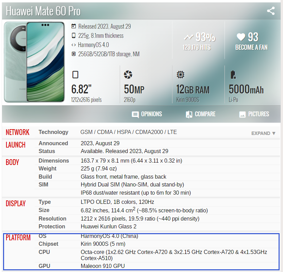
Task: Click the Resolution label in Display
Action: 52,218
